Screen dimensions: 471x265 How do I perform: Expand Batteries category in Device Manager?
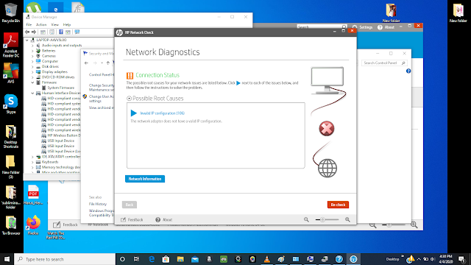[32, 51]
